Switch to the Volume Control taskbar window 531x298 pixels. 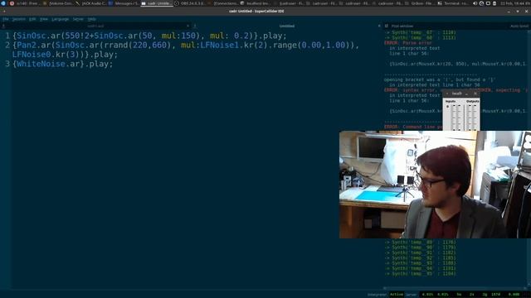pos(58,3)
